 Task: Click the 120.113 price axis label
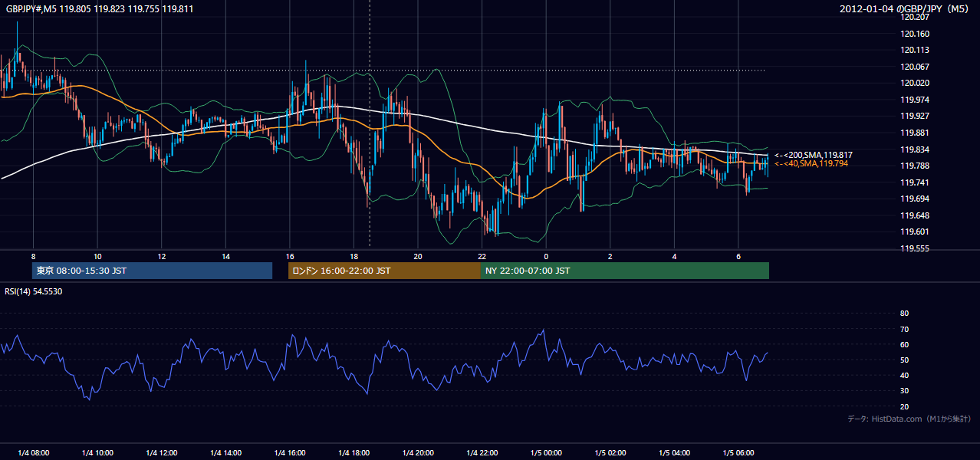pyautogui.click(x=914, y=51)
